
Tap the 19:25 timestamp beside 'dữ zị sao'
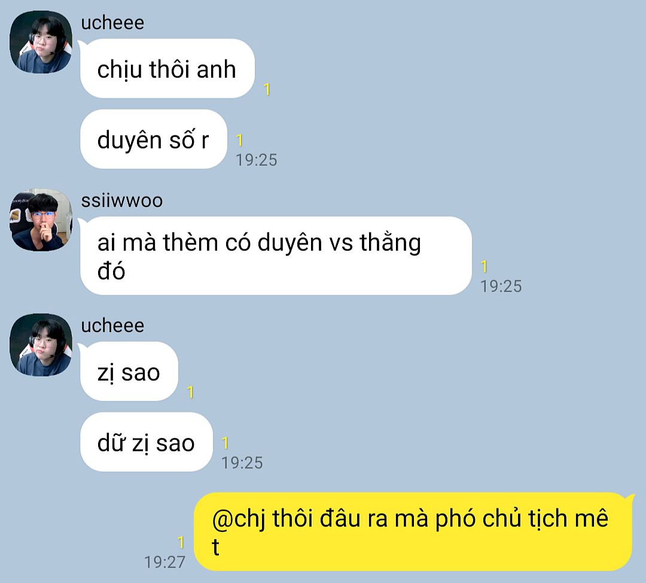click(242, 463)
